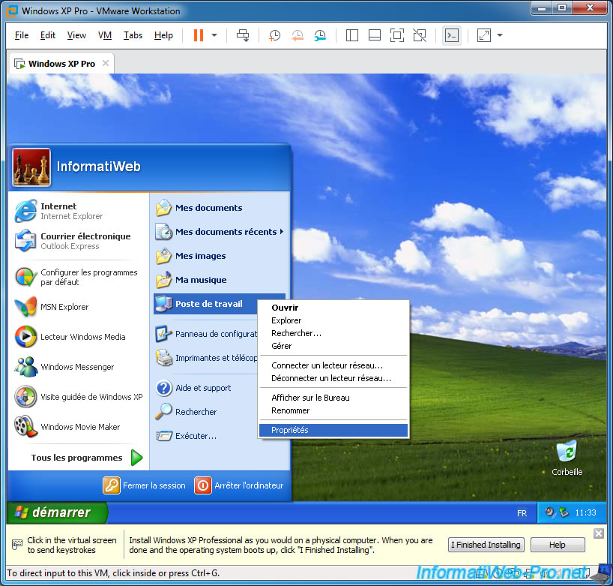This screenshot has width=613, height=586.
Task: Choose Explorer in context menu
Action: click(x=333, y=320)
